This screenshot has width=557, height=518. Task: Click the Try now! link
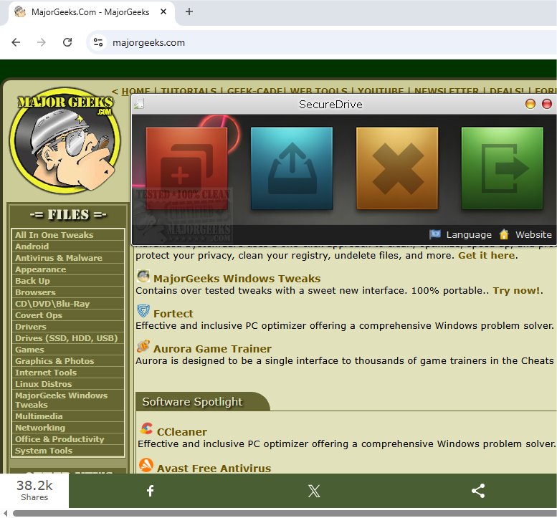click(517, 291)
